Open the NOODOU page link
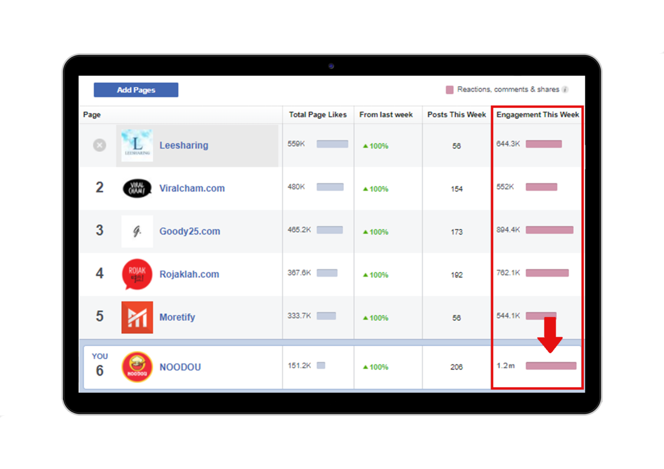 [180, 367]
